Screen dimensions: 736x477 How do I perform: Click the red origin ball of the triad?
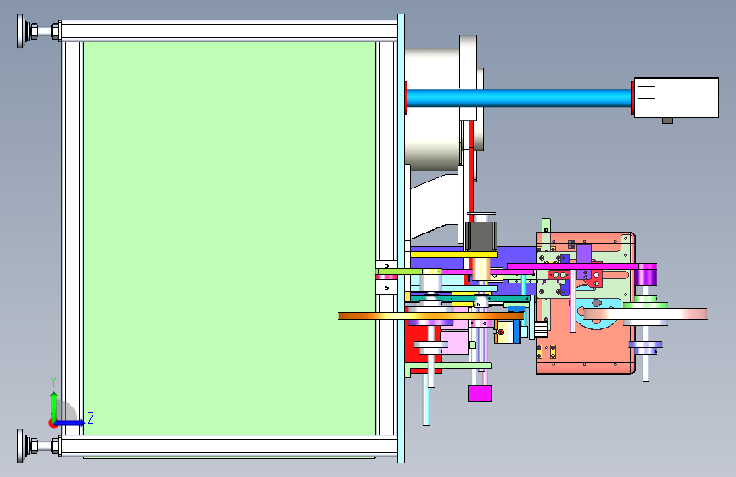point(53,424)
